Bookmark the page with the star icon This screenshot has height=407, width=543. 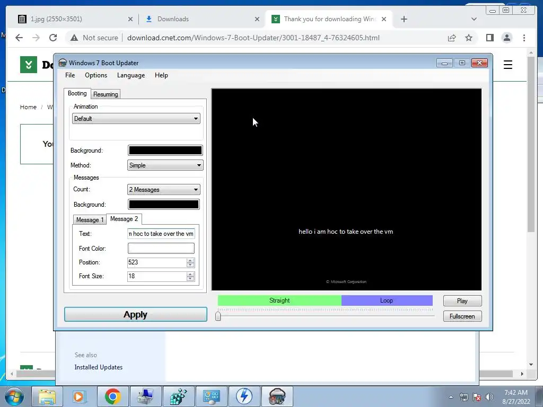[x=469, y=38]
